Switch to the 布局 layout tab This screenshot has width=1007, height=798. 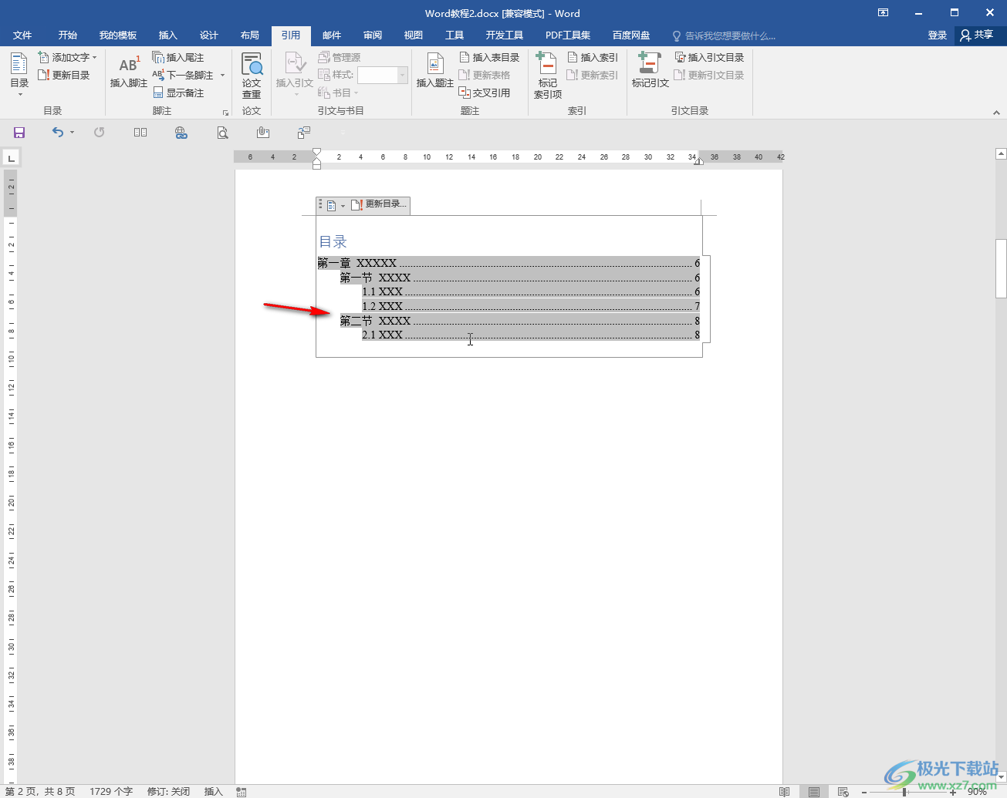tap(249, 35)
